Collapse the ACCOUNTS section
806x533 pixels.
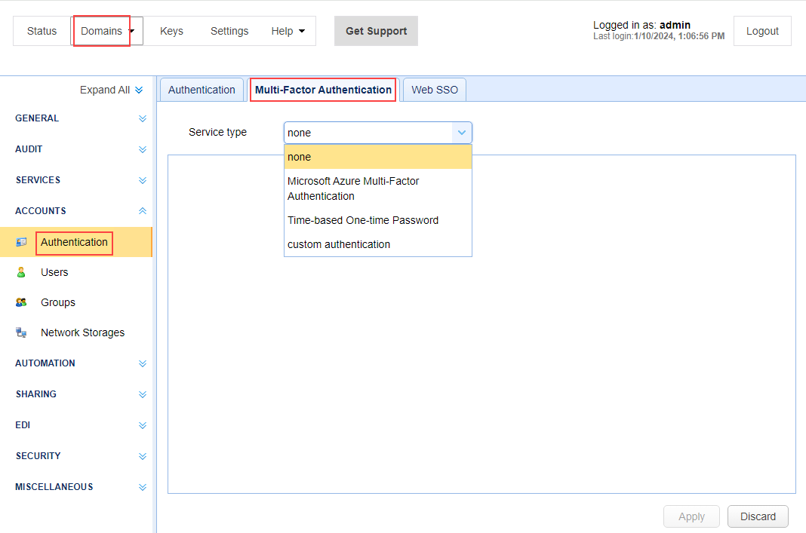143,211
